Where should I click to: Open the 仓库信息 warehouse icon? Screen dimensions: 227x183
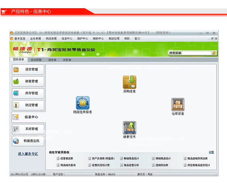click(x=178, y=104)
